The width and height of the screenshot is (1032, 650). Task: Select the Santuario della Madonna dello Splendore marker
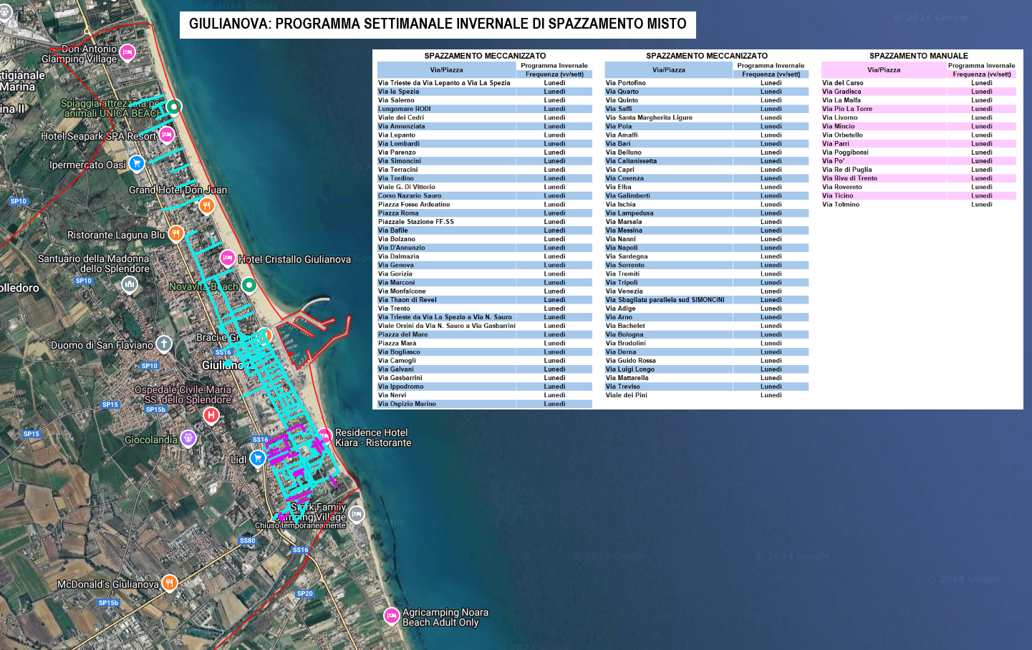[129, 284]
